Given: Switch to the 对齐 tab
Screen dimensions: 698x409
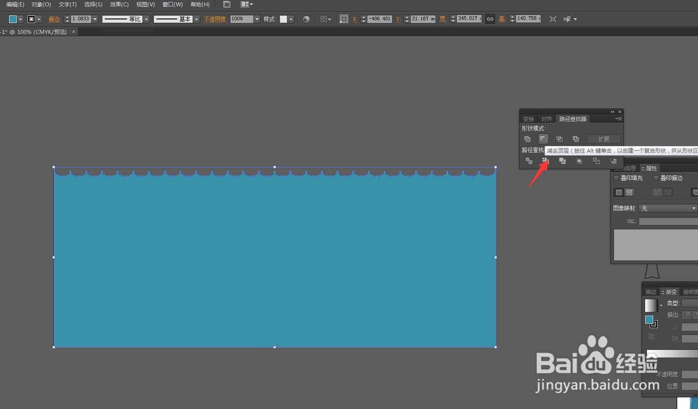Looking at the screenshot, I should pyautogui.click(x=547, y=119).
